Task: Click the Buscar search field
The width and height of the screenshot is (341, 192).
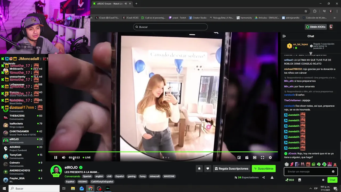Action: click(170, 27)
